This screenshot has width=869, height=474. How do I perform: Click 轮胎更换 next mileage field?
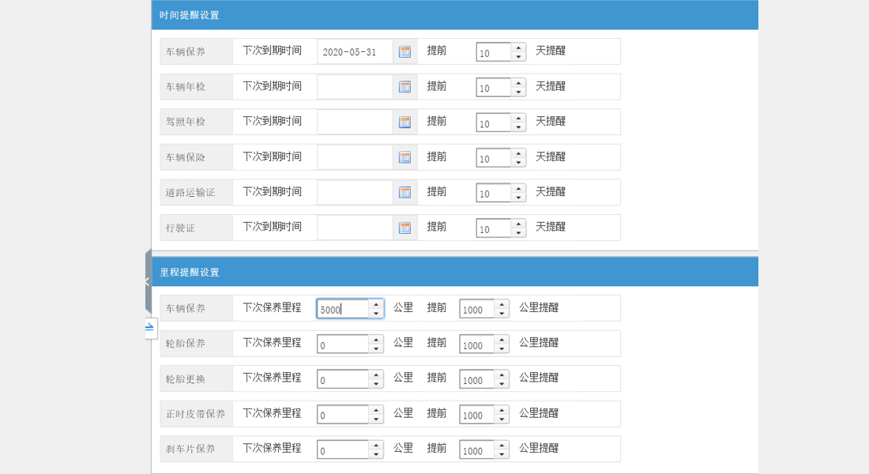(x=343, y=379)
